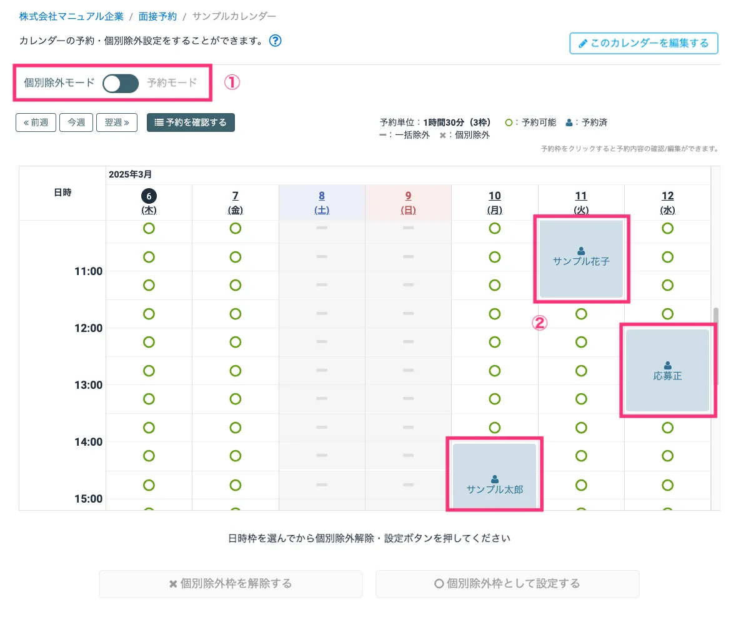Image resolution: width=741 pixels, height=622 pixels.
Task: Jump to current week with 今週
Action: (76, 123)
